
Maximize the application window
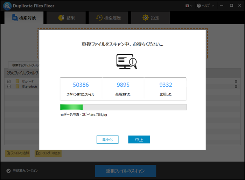(231, 6)
